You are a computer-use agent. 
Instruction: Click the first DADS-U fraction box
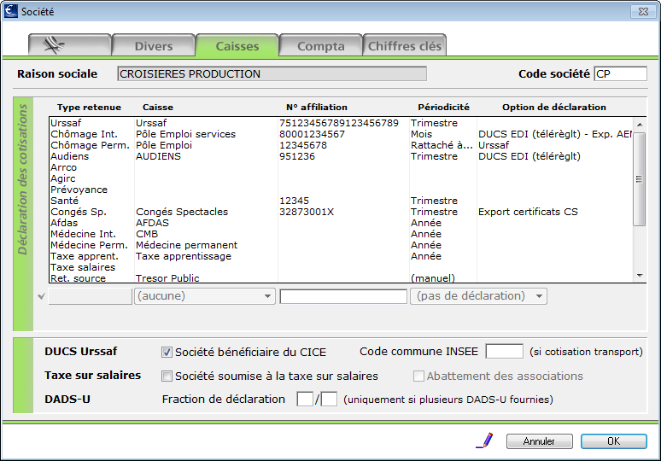[305, 399]
